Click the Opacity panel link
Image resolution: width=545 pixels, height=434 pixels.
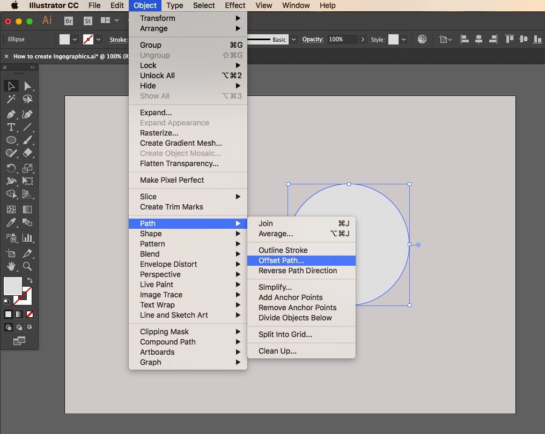[313, 39]
